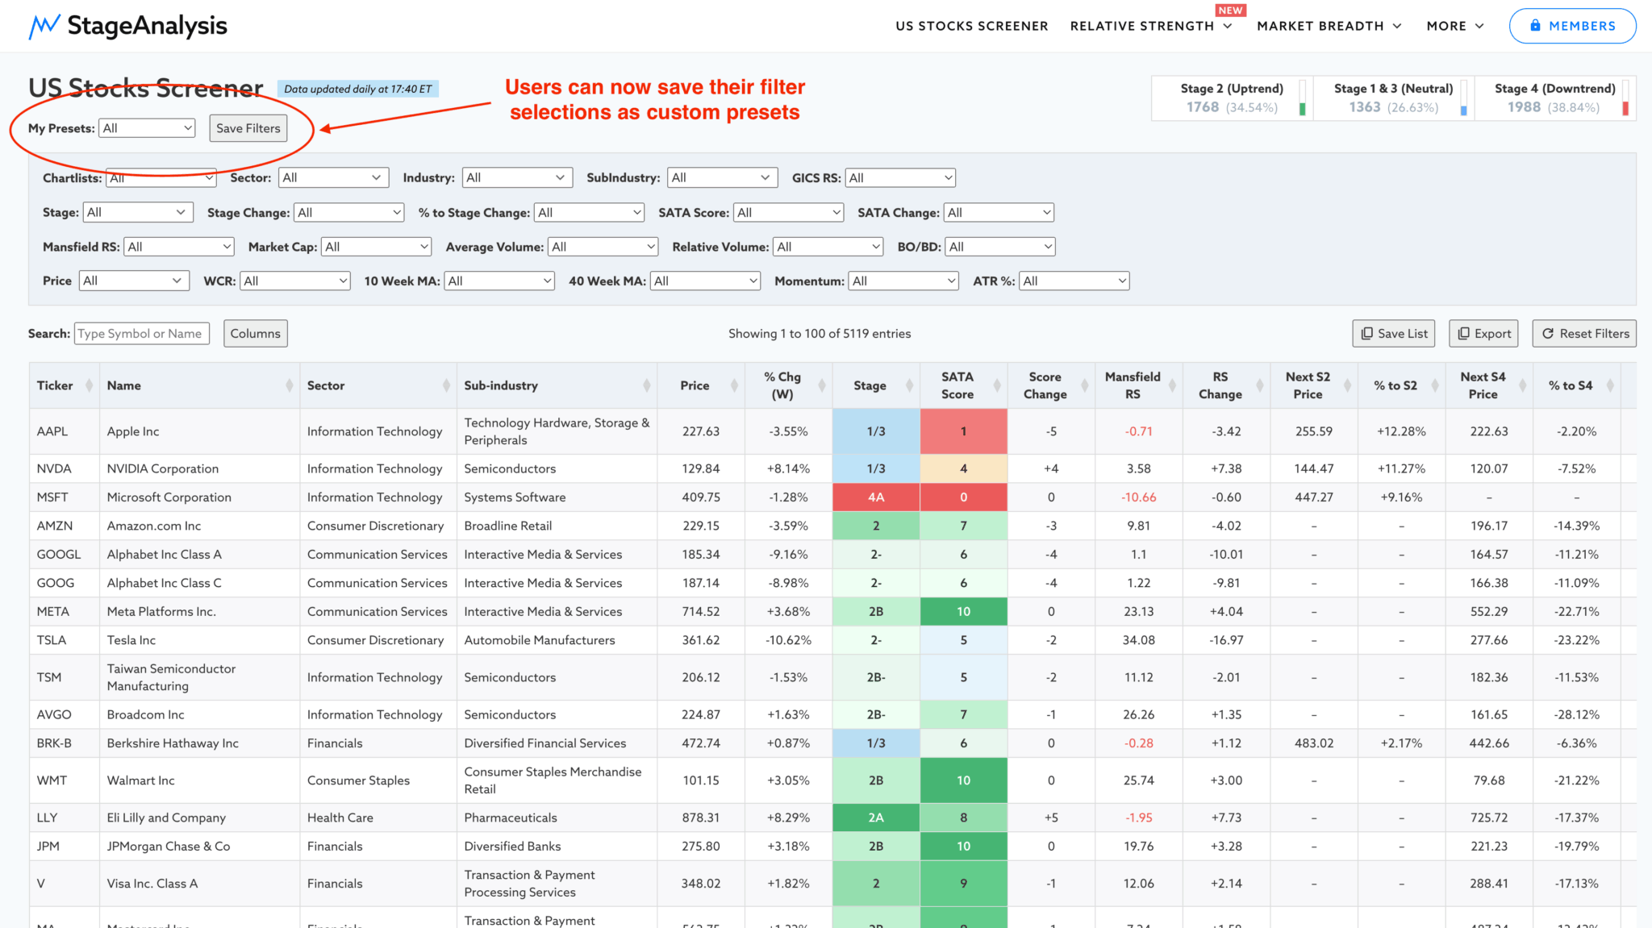Open the Mansfield RS filter dropdown
This screenshot has height=928, width=1652.
179,247
